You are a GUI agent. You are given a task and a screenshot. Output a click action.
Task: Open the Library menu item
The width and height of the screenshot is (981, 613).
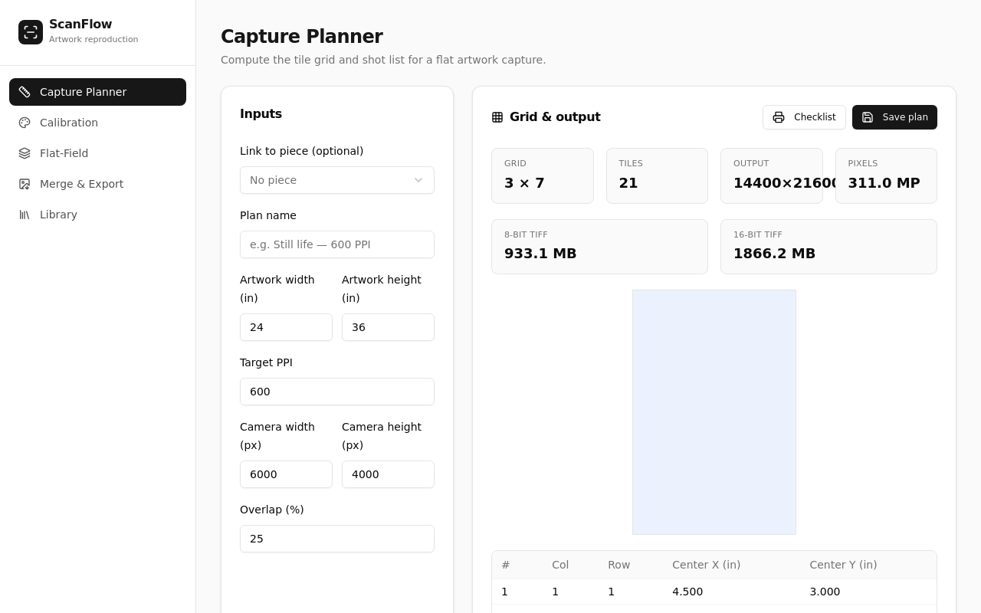tap(97, 215)
